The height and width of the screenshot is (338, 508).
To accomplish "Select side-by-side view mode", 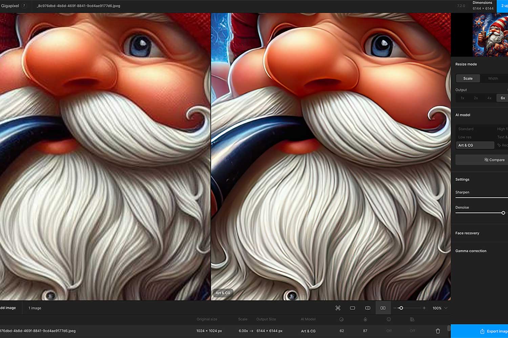I will 383,308.
